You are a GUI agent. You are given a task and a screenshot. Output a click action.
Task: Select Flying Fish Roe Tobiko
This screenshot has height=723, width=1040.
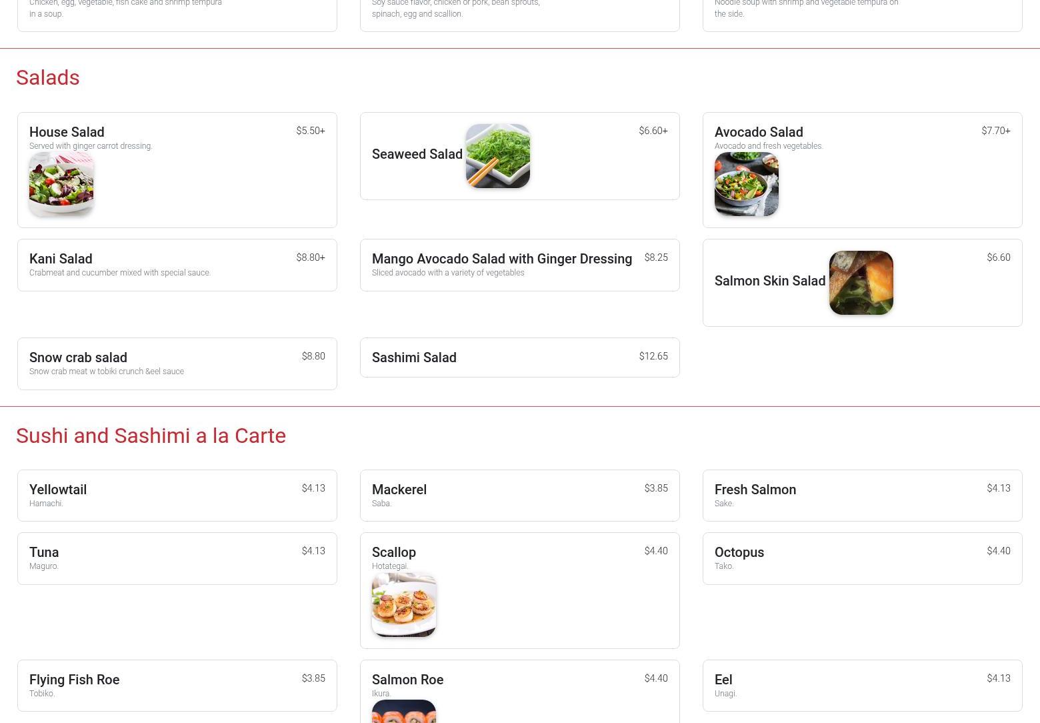(x=177, y=686)
